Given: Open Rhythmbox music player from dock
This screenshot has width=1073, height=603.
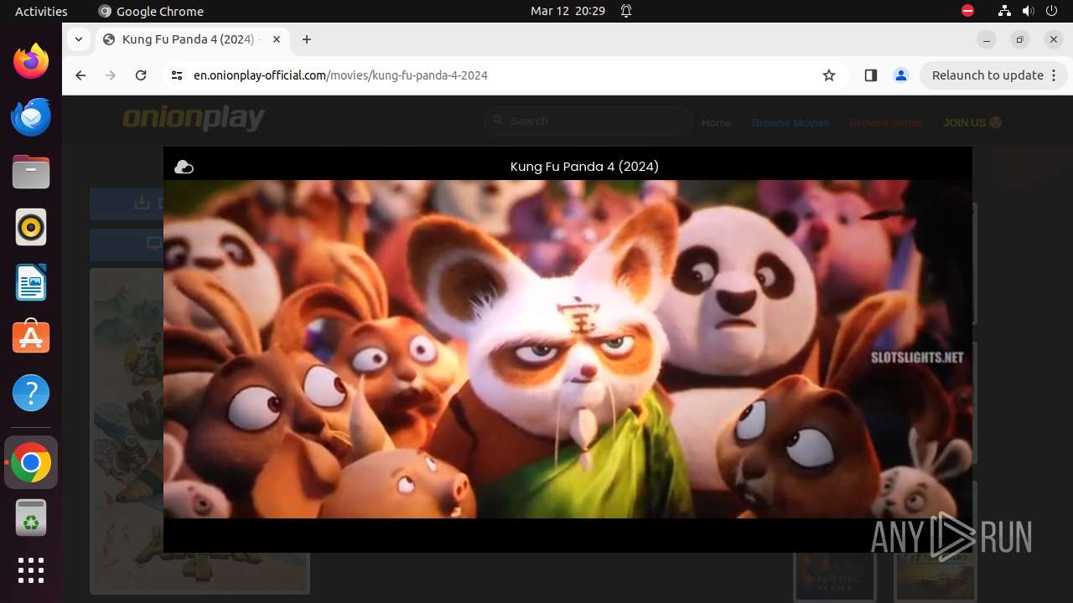Looking at the screenshot, I should (x=31, y=227).
